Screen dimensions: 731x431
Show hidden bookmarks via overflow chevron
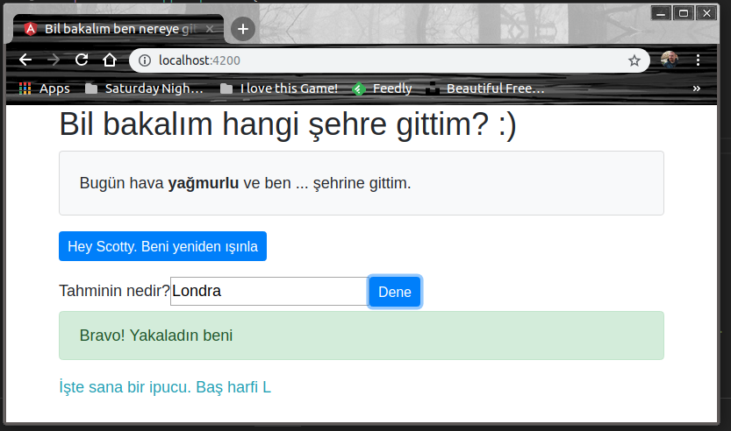pos(697,88)
